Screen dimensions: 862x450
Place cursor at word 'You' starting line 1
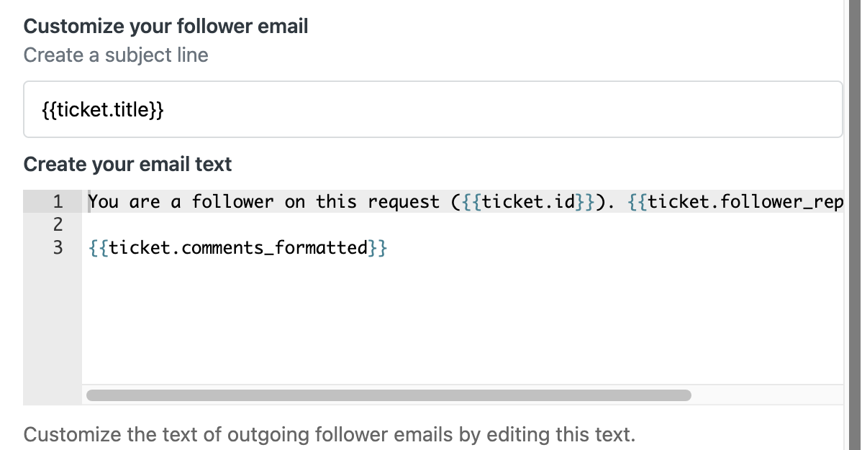click(104, 202)
